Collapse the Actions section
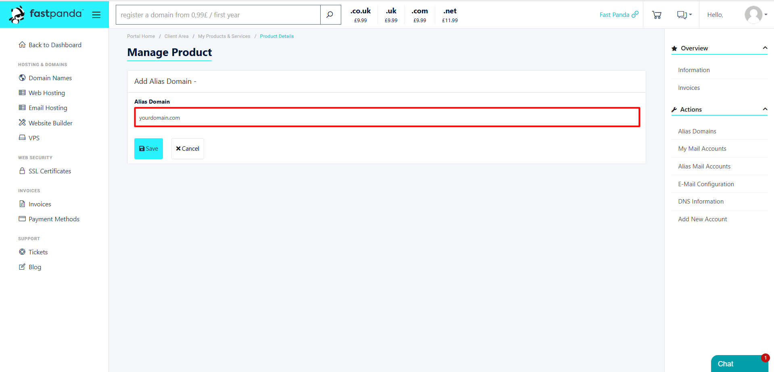The image size is (774, 372). coord(765,109)
